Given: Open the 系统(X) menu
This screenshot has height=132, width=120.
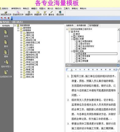Looking at the screenshot, I should pyautogui.click(x=5, y=9).
